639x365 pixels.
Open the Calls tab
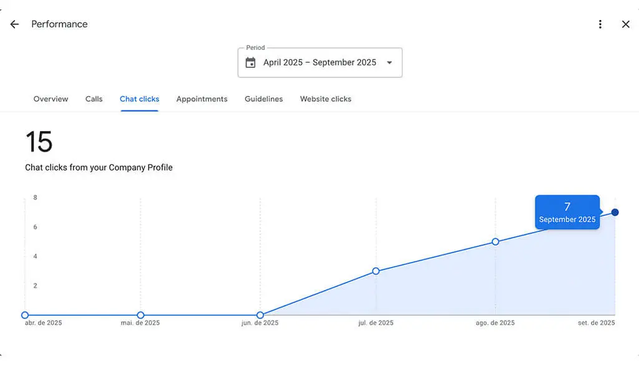click(x=94, y=99)
